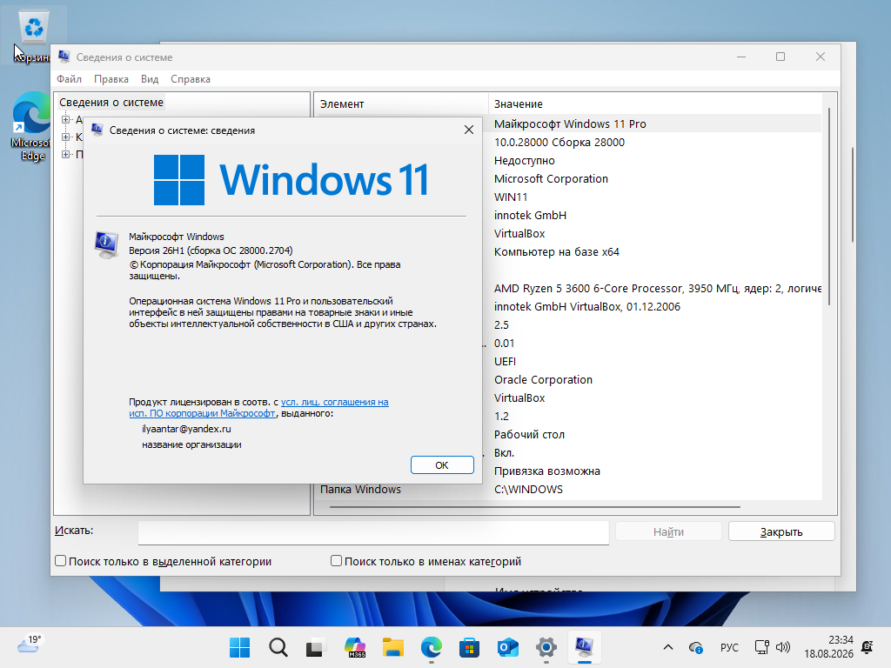Select the Папка Windows row

[x=360, y=489]
